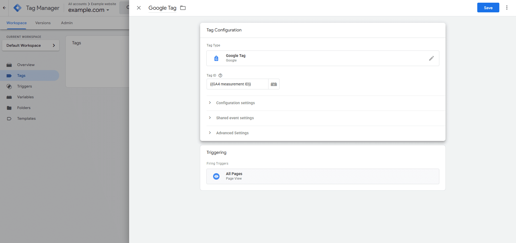Viewport: 516px width, 243px height.
Task: Save the Google Tag
Action: (488, 8)
